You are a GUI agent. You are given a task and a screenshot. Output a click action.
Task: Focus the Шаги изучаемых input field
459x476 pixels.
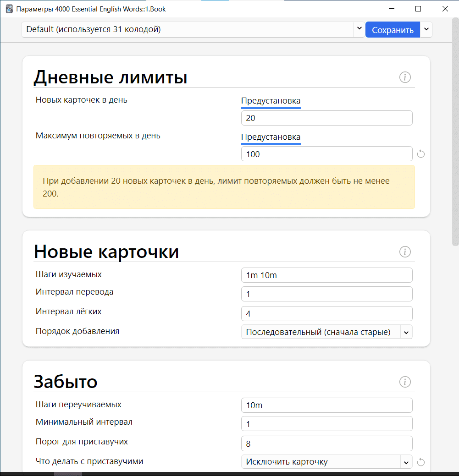point(326,275)
